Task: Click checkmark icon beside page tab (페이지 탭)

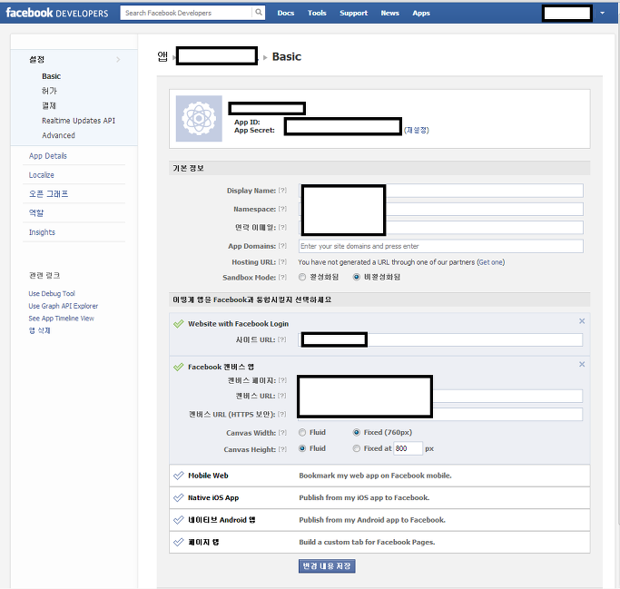Action: pyautogui.click(x=179, y=542)
